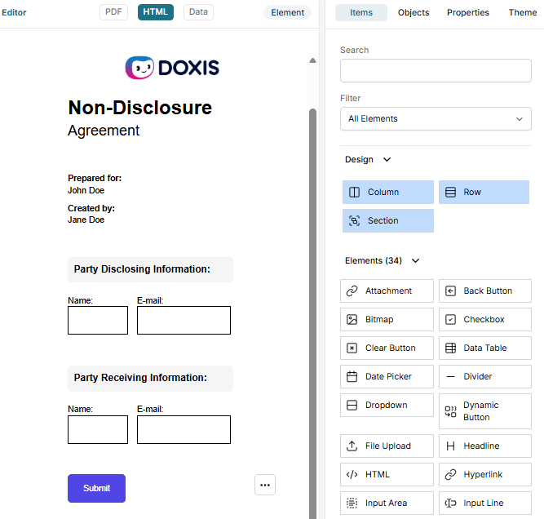Insert a Data Table element
Viewport: 544px width, 519px height.
[x=485, y=348]
